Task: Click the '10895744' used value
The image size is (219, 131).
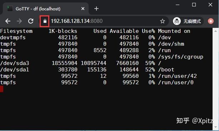Action: [x=94, y=63]
